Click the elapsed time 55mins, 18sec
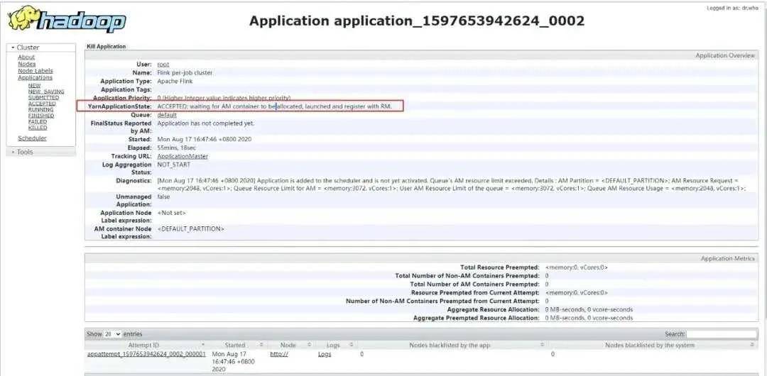Viewport: 767px width, 376px height. [175, 148]
